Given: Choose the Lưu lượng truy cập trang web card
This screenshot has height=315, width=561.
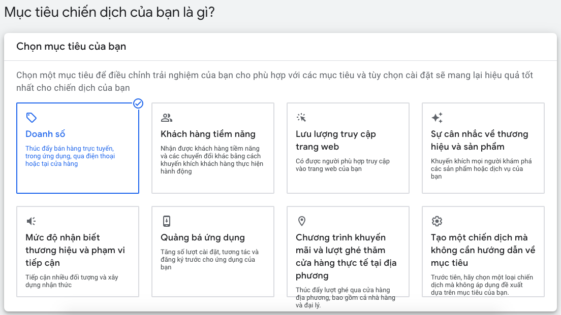Looking at the screenshot, I should pyautogui.click(x=348, y=148).
